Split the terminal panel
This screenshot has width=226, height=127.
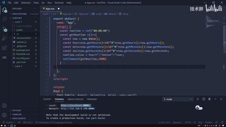[x=204, y=99]
